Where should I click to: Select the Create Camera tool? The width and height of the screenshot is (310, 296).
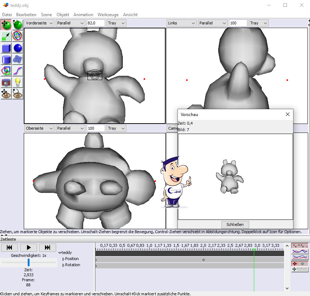coord(6,82)
